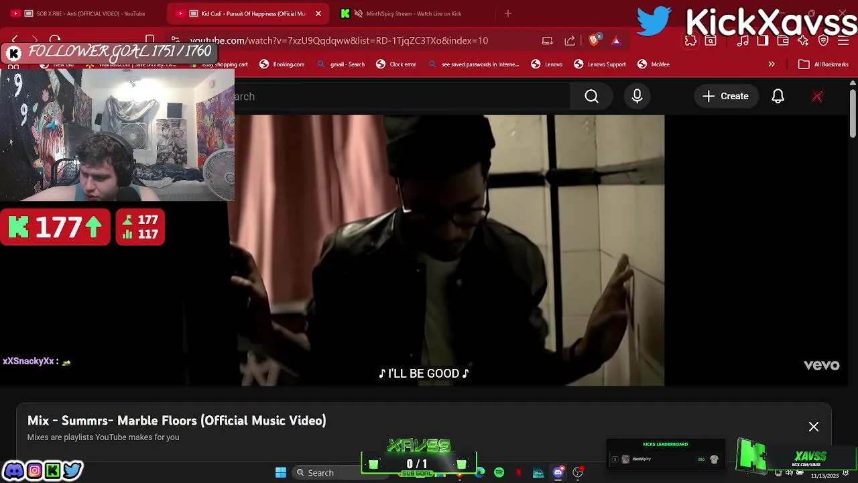858x483 pixels.
Task: Close the Kid Cudi tab
Action: point(318,13)
